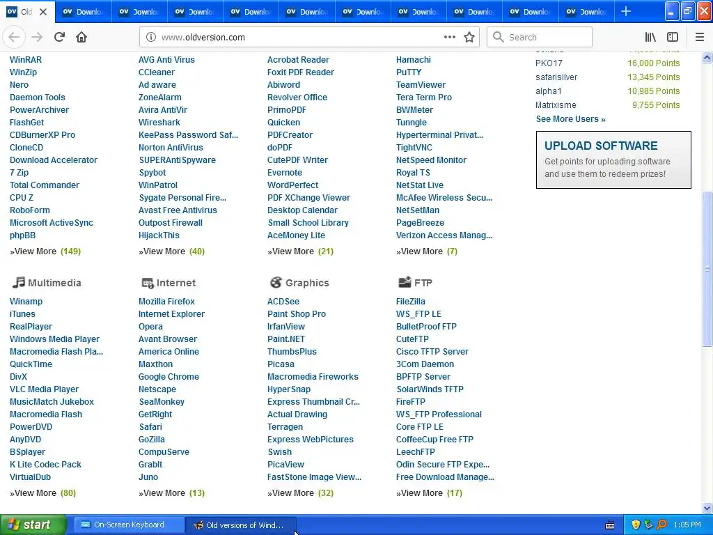713x535 pixels.
Task: Open the FileZilla link
Action: (411, 302)
